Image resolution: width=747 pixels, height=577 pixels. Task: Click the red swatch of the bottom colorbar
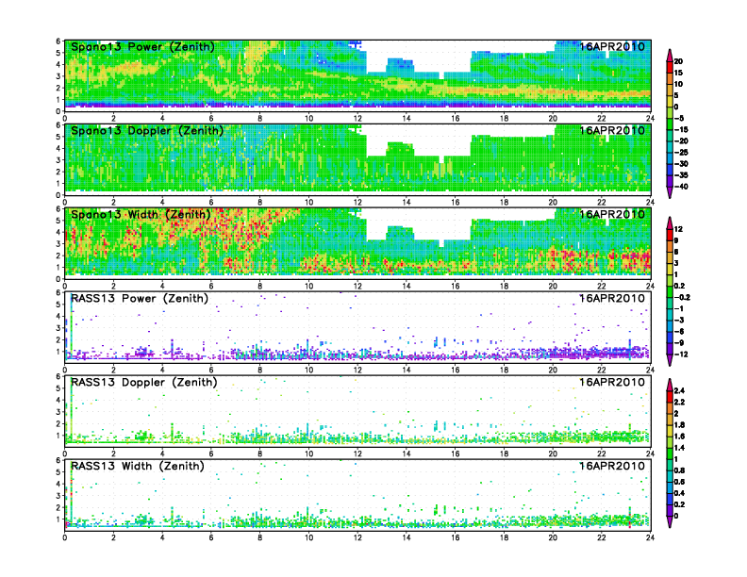[x=670, y=396]
